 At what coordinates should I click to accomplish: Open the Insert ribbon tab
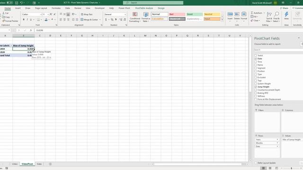(18, 8)
